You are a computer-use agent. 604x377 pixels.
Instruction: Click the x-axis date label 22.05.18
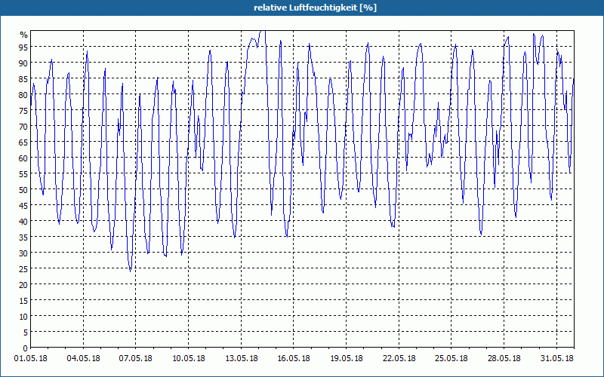click(x=399, y=359)
